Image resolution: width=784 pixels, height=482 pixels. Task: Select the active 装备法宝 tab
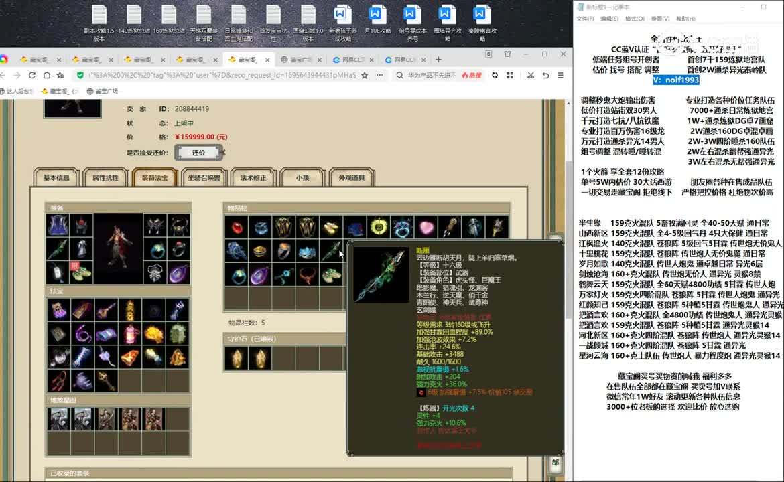(155, 178)
